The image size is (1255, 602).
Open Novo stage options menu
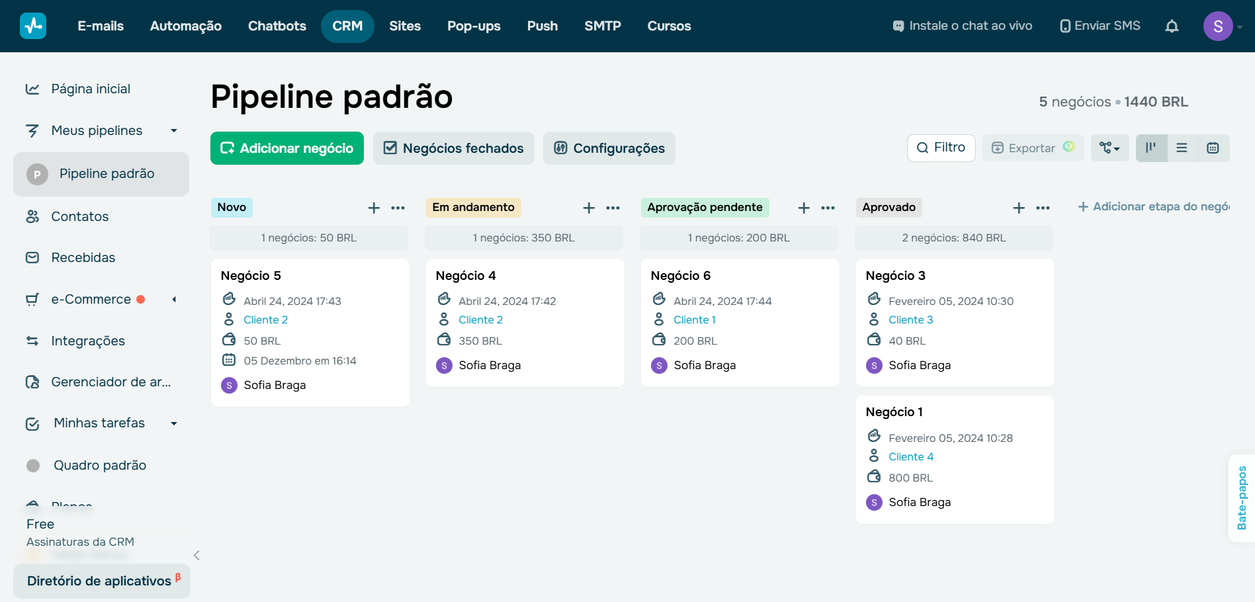pos(398,208)
